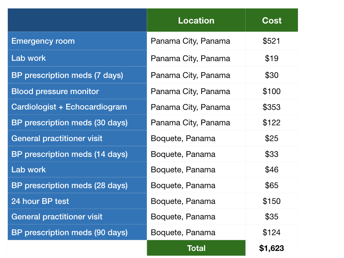
Task: Select BP prescription meds (90 days) cell
Action: click(70, 232)
